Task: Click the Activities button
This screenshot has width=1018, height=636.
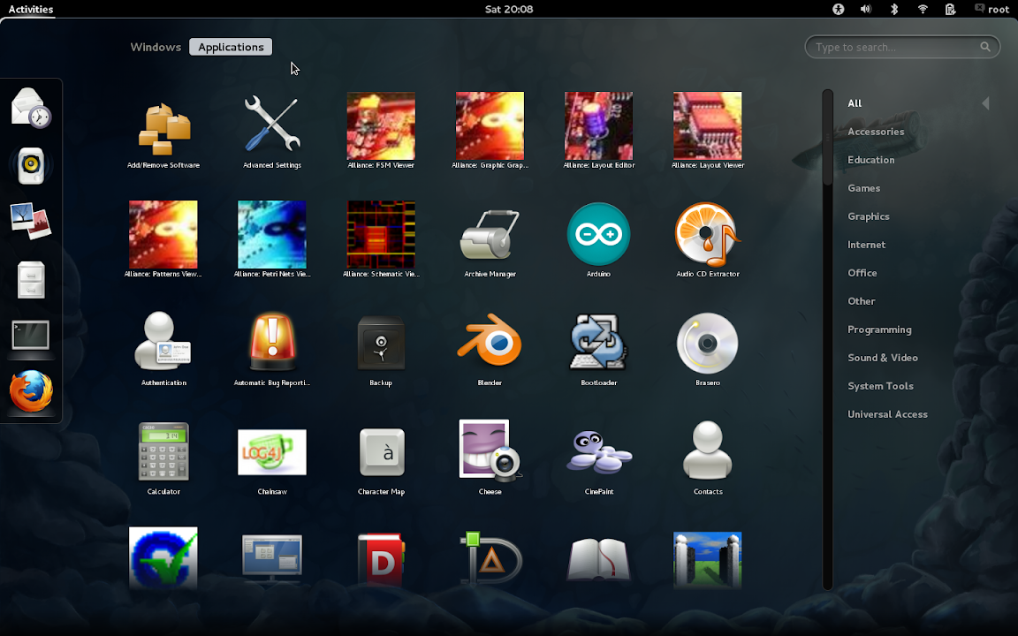Action: pyautogui.click(x=31, y=9)
